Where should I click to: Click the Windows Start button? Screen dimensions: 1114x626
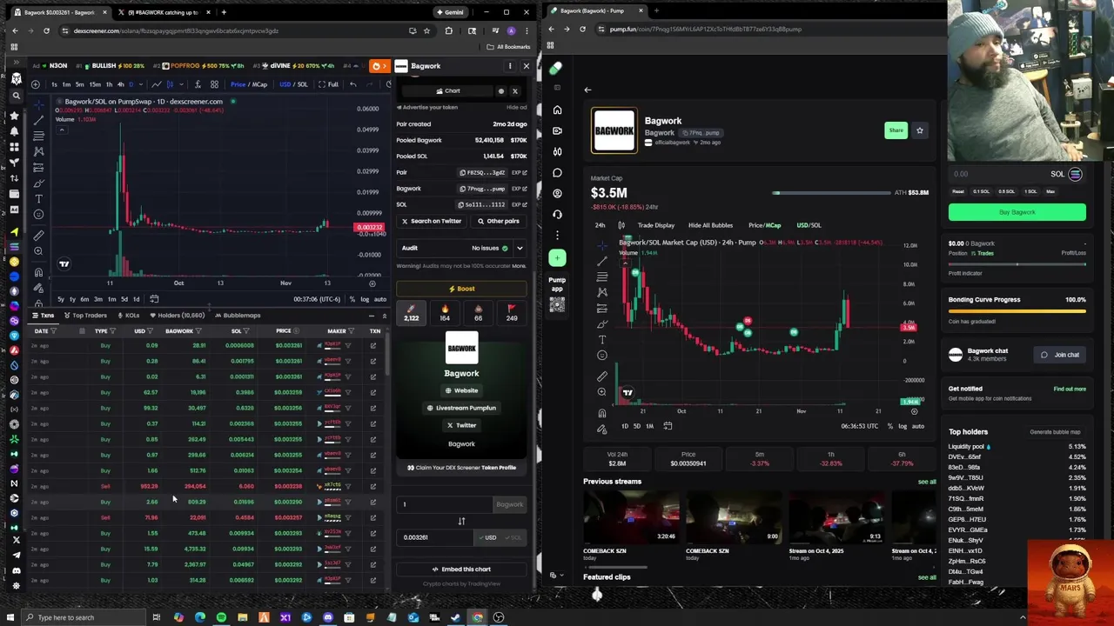coord(10,617)
